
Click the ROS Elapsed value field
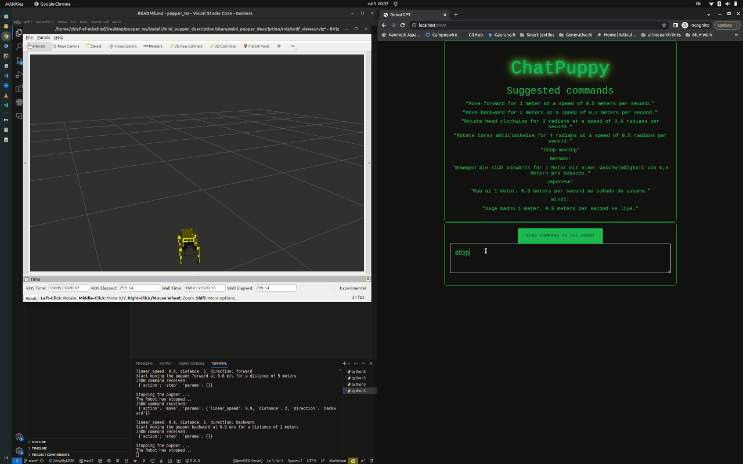139,288
